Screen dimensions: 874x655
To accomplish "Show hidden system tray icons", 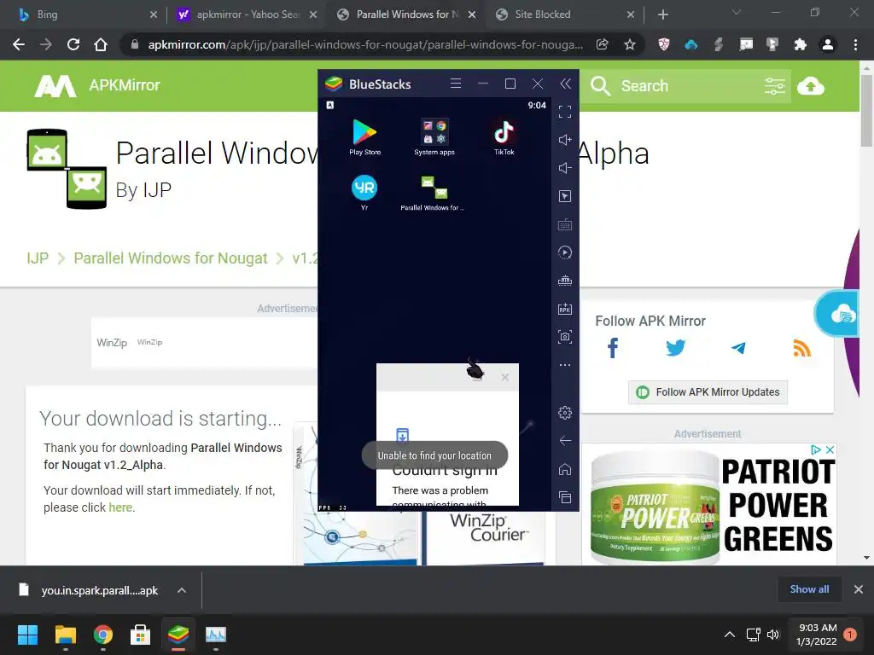I will pos(729,635).
